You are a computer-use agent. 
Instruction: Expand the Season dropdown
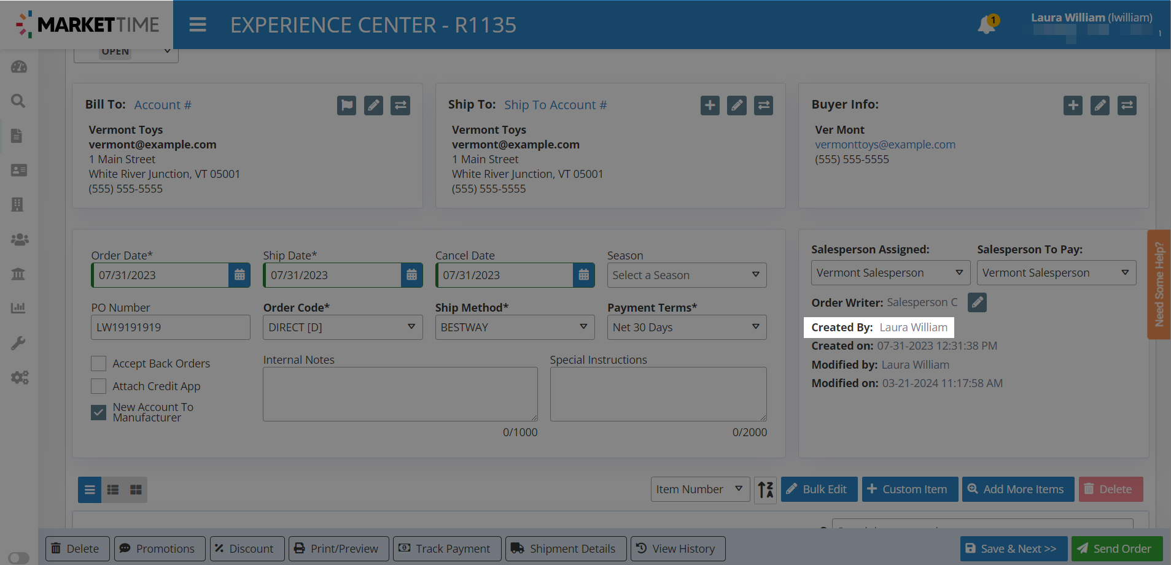tap(687, 275)
